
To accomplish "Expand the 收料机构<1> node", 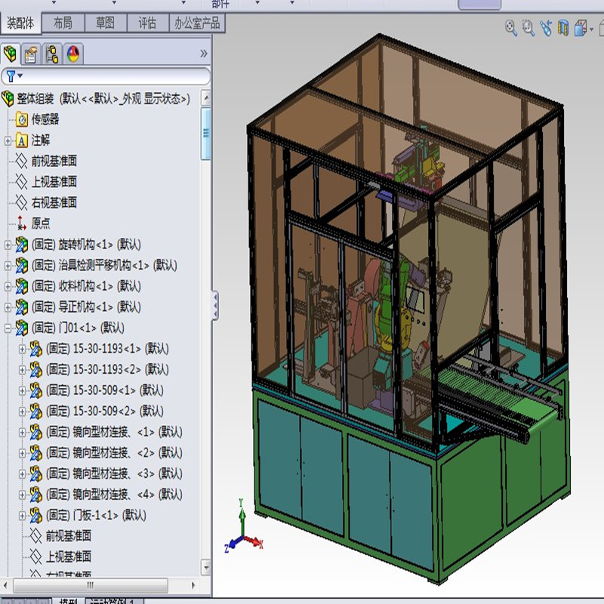I will click(8, 287).
